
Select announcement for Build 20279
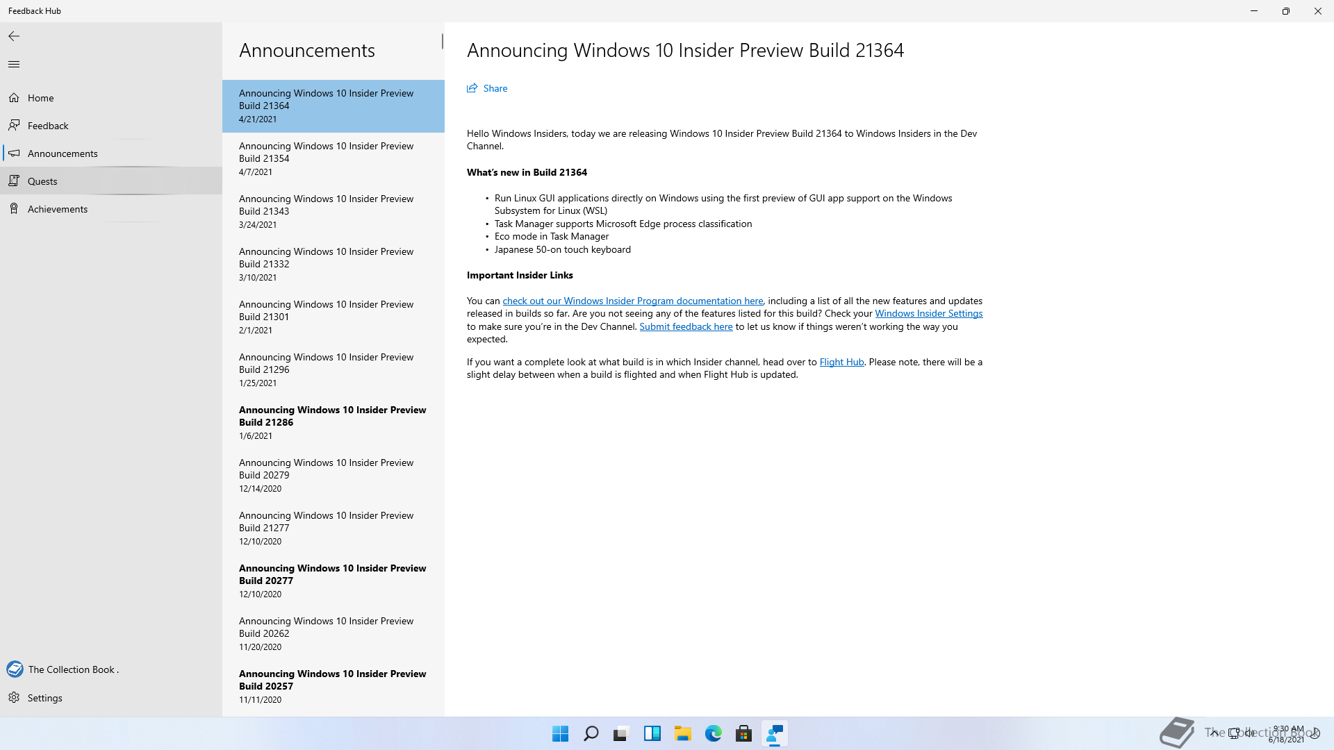pyautogui.click(x=333, y=476)
